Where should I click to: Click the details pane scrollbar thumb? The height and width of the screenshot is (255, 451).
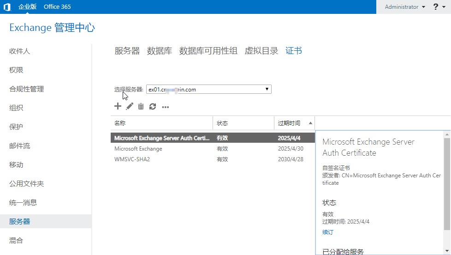[x=447, y=184]
